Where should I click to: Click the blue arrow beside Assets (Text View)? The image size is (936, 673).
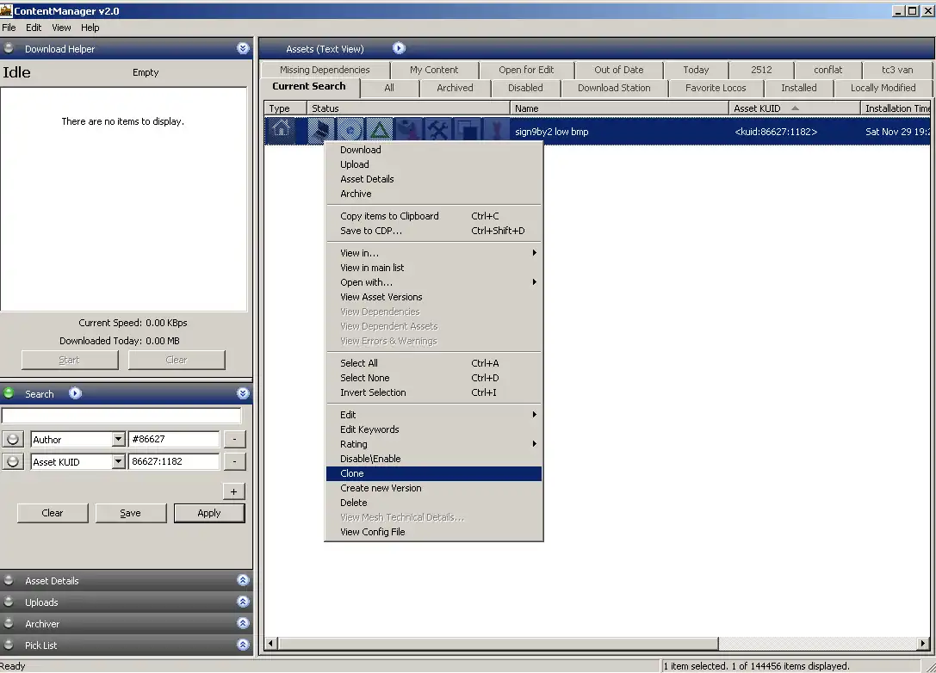(x=399, y=49)
